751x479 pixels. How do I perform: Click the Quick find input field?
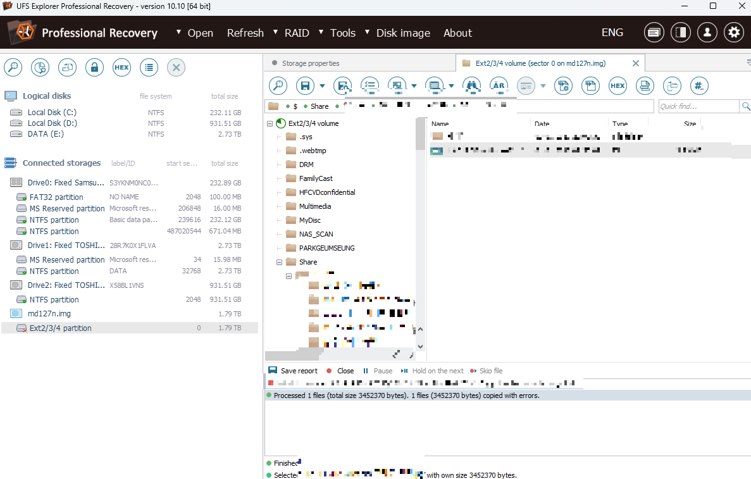(698, 106)
